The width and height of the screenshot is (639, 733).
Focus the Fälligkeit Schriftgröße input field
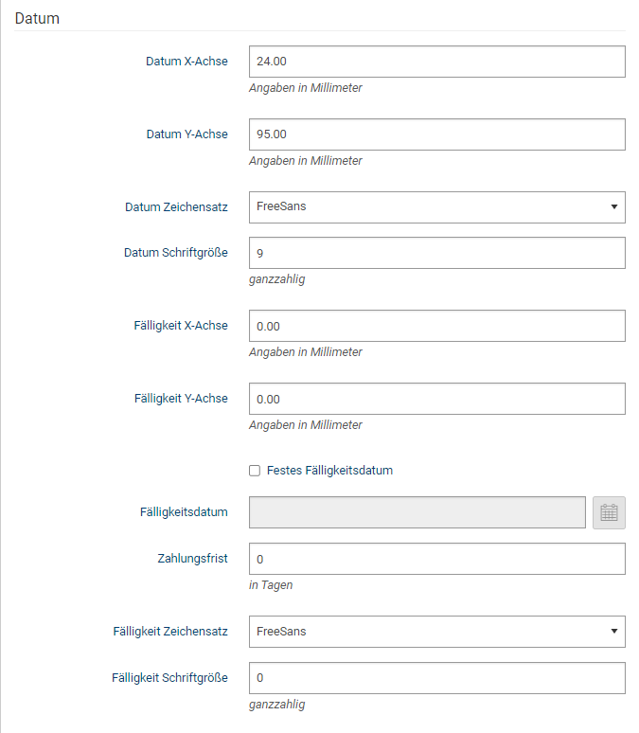click(437, 678)
